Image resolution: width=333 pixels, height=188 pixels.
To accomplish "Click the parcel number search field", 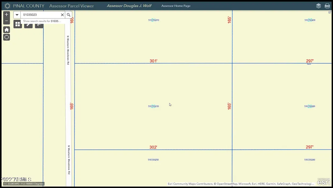I will 40,15.
